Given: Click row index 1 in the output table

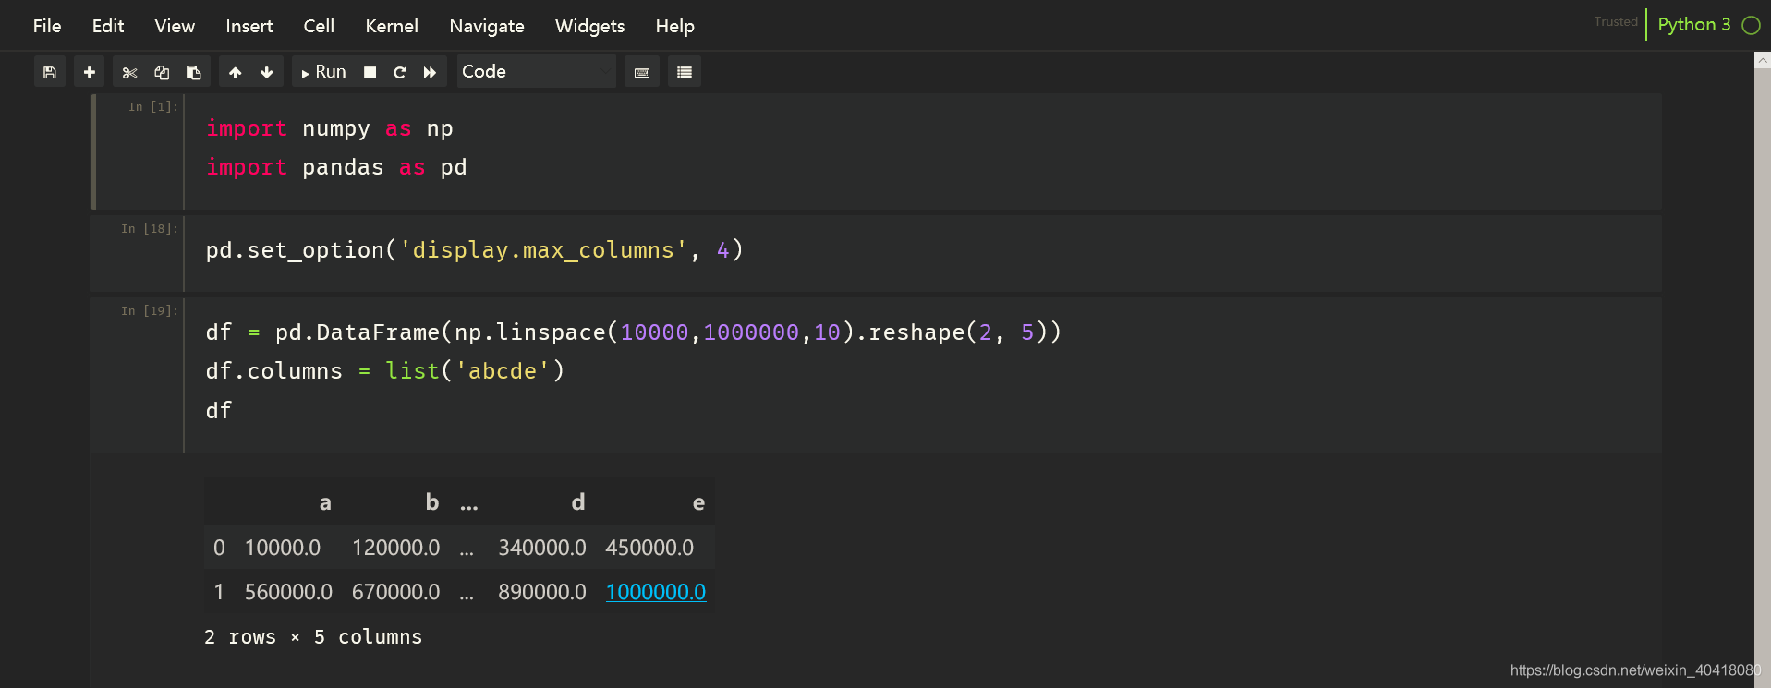Looking at the screenshot, I should point(219,592).
